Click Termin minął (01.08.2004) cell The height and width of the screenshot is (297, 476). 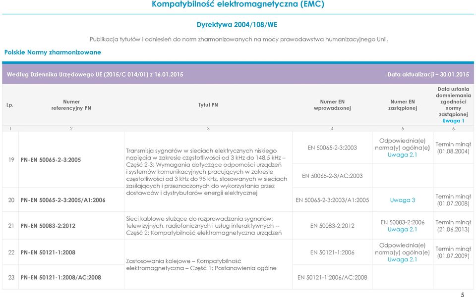453,148
